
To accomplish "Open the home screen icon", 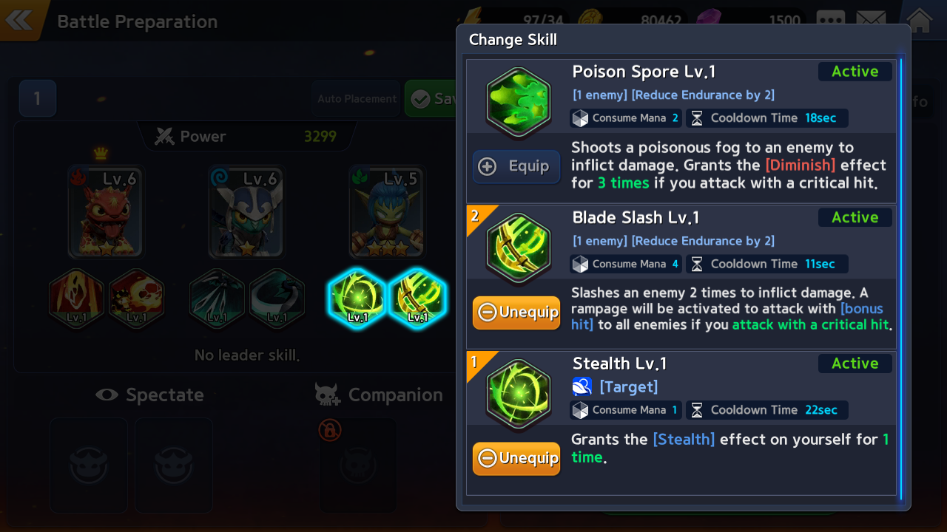I will (x=918, y=20).
